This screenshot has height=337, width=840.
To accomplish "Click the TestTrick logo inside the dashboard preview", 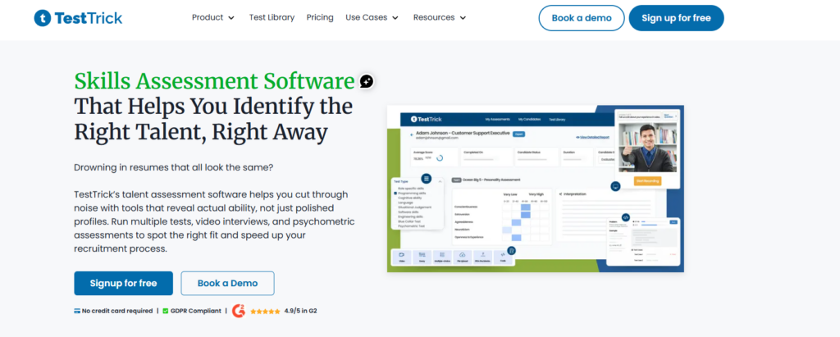I will tap(427, 119).
